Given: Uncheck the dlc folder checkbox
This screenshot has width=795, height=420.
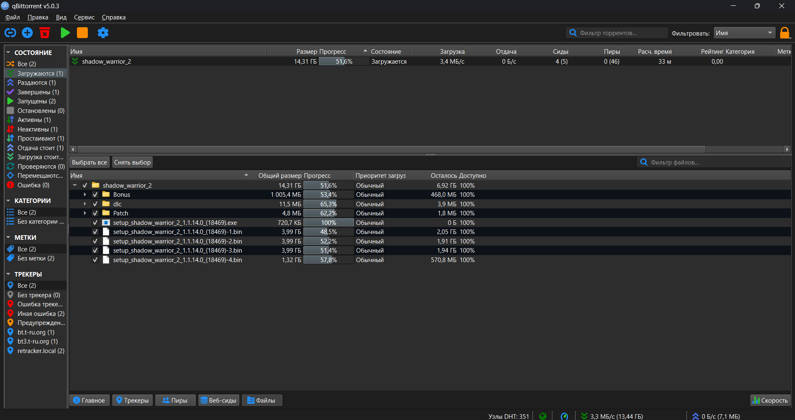Looking at the screenshot, I should pos(95,204).
